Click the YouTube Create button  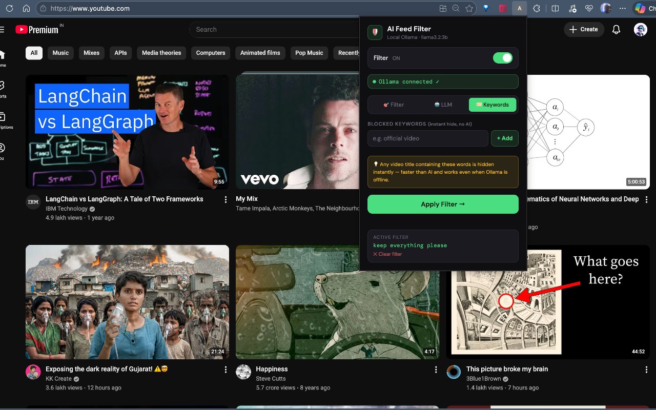(x=583, y=29)
